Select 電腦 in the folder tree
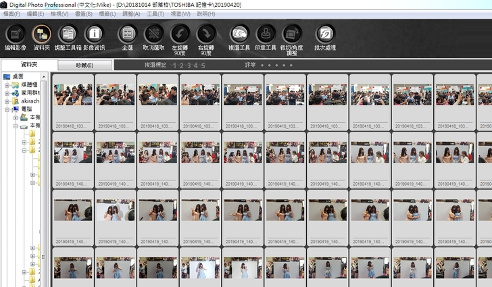Viewport: 492px width, 287px height. point(26,109)
